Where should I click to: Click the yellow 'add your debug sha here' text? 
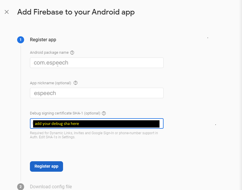(x=57, y=124)
